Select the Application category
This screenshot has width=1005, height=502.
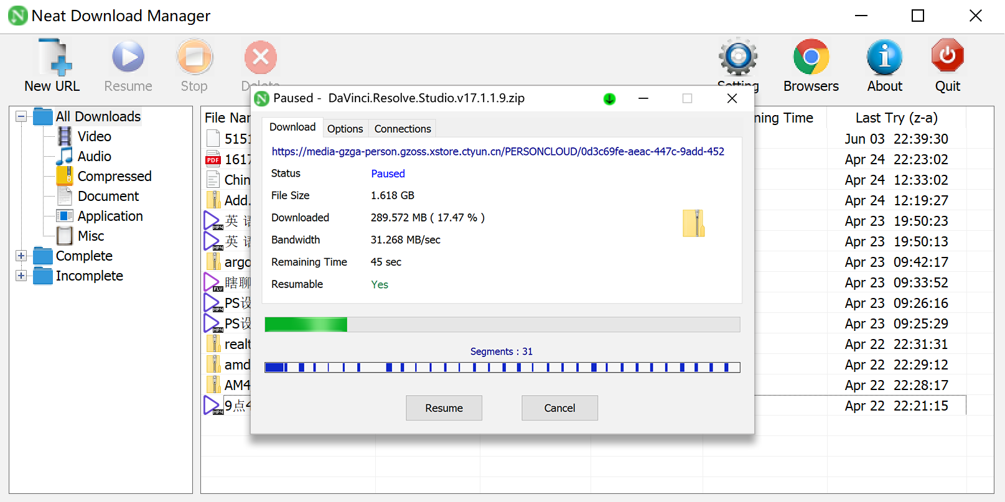[x=110, y=216]
